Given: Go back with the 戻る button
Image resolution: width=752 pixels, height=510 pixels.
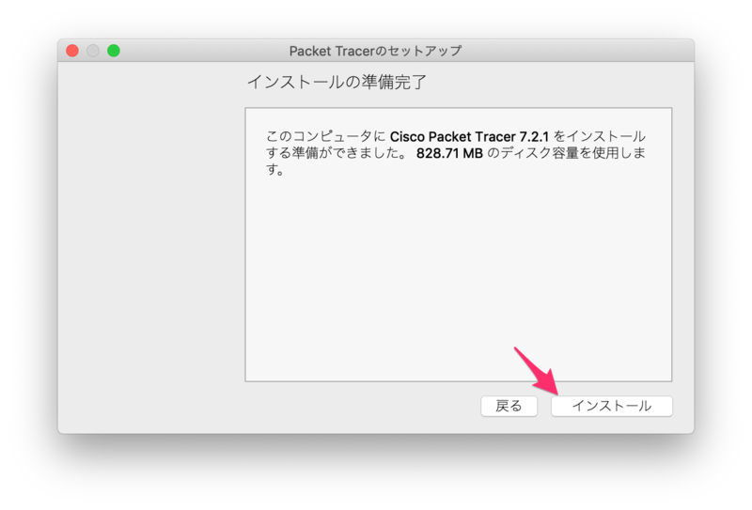Looking at the screenshot, I should pos(509,406).
